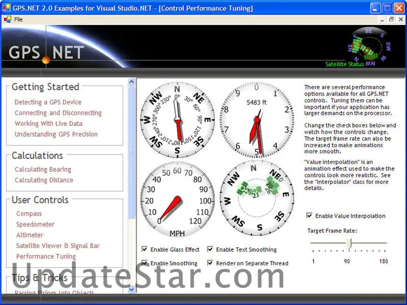Toggle Enable Smoothing checkbox
The width and height of the screenshot is (407, 305).
[145, 263]
